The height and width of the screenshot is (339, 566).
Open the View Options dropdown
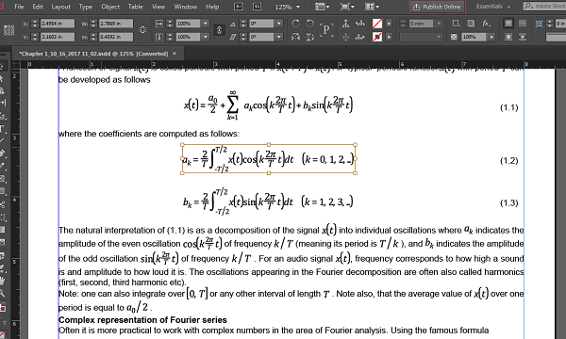pos(322,7)
